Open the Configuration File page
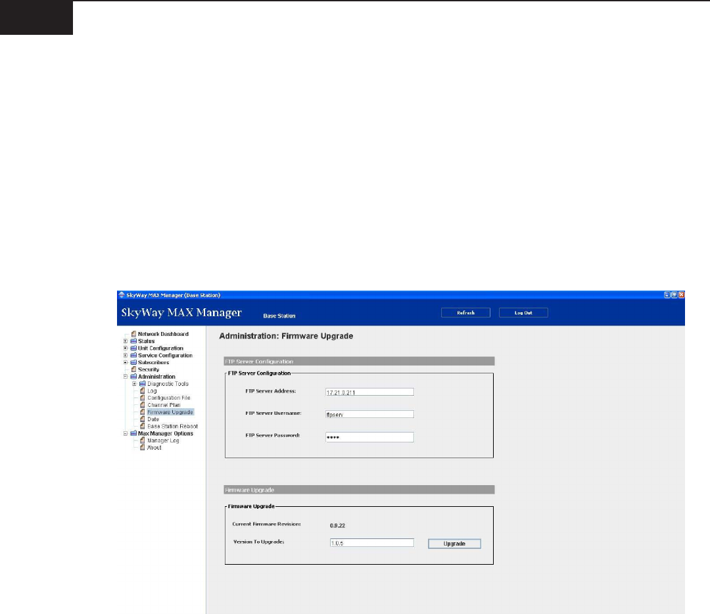710x614 pixels. (x=169, y=398)
